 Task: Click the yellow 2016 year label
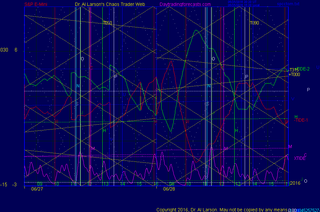295,184
